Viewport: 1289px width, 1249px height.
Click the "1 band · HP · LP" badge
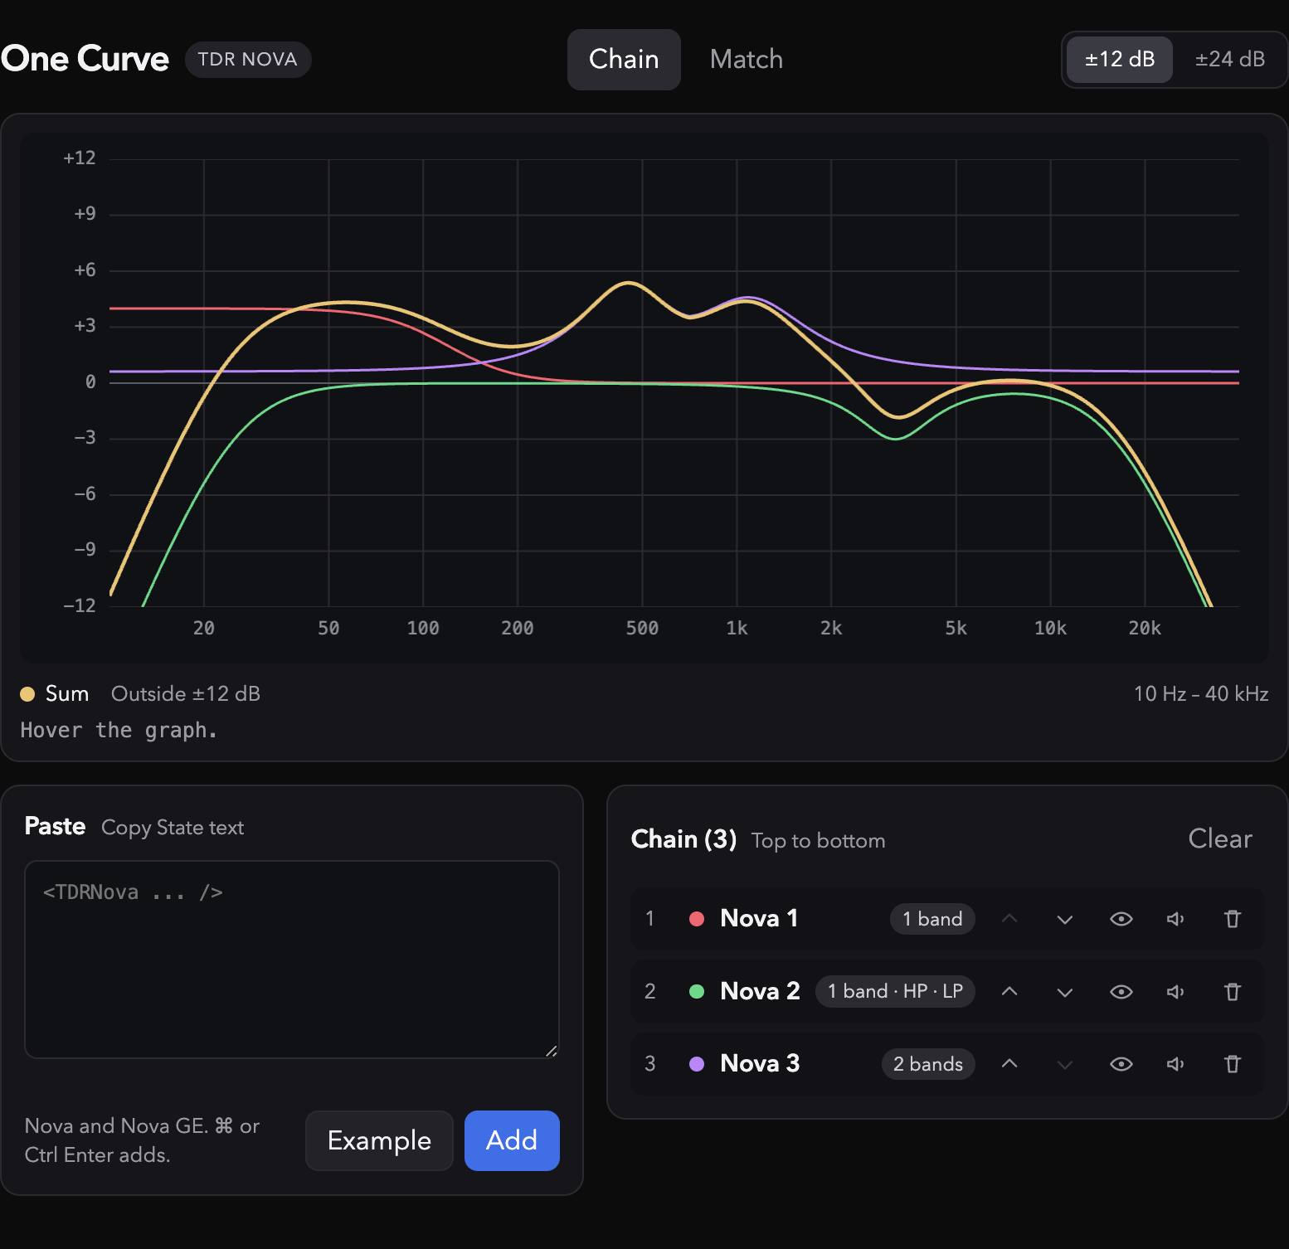click(895, 992)
